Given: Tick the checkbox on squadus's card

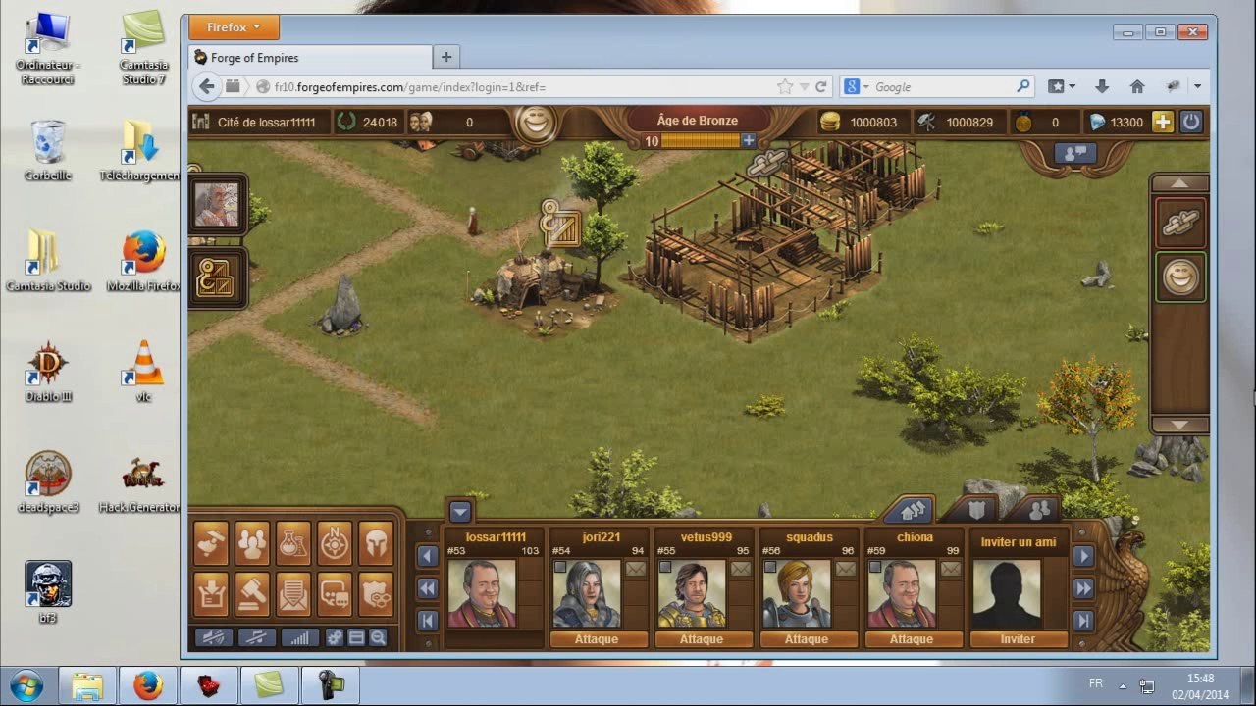Looking at the screenshot, I should pyautogui.click(x=770, y=568).
